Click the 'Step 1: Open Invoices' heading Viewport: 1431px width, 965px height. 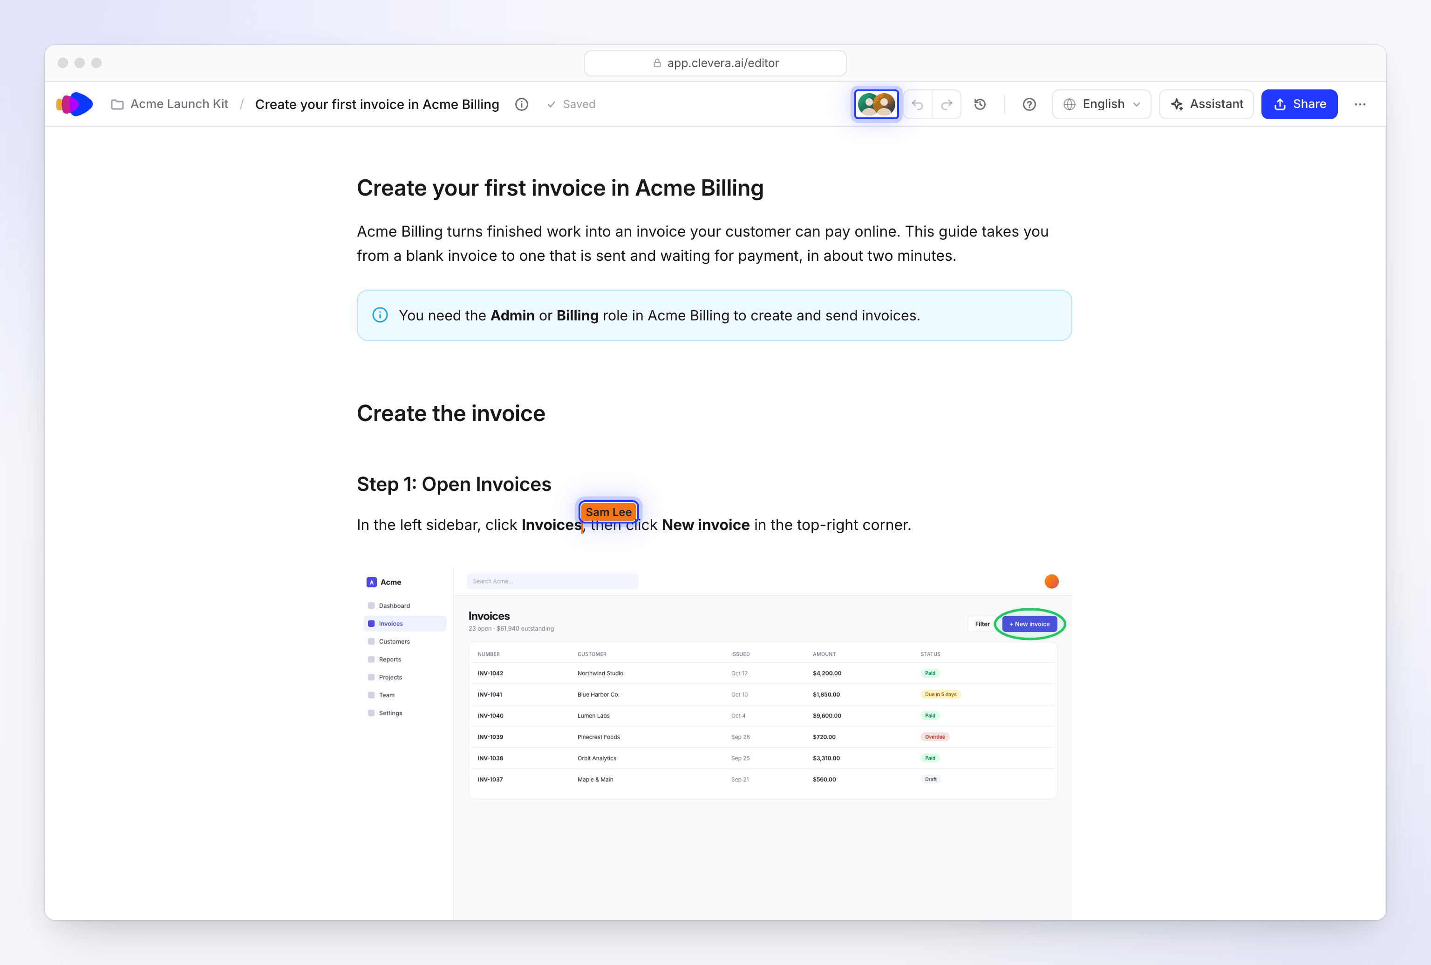coord(454,484)
